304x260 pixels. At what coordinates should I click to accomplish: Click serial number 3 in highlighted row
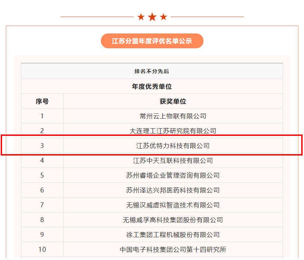tap(42, 146)
